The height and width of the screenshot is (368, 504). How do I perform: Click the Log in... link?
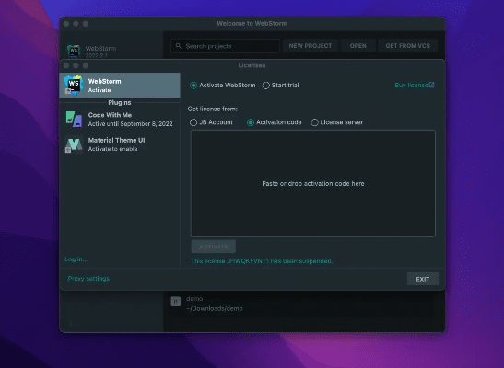[x=76, y=259]
